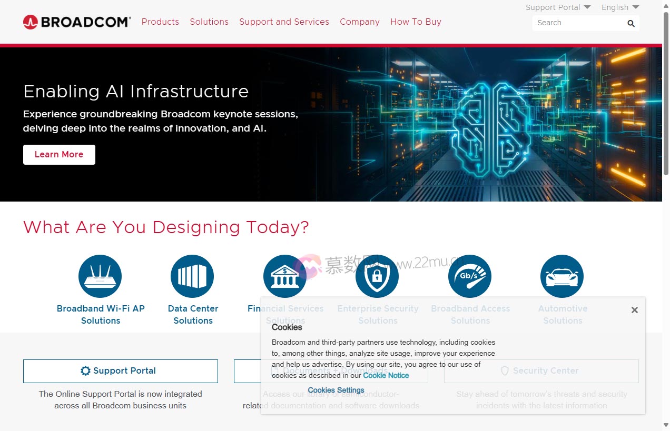Open Financial Services Solutions via bank icon
670x431 pixels.
click(x=284, y=276)
